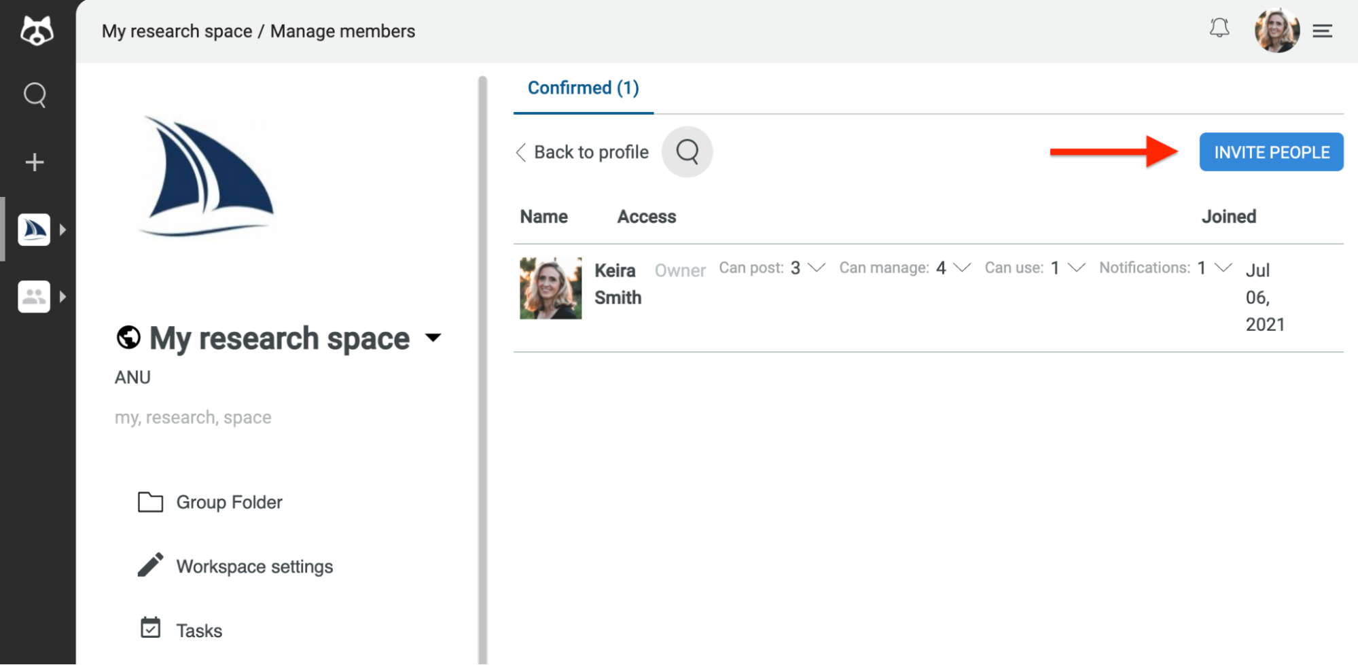1358x665 pixels.
Task: Select the sailboat workspace icon in sidebar
Action: click(34, 230)
